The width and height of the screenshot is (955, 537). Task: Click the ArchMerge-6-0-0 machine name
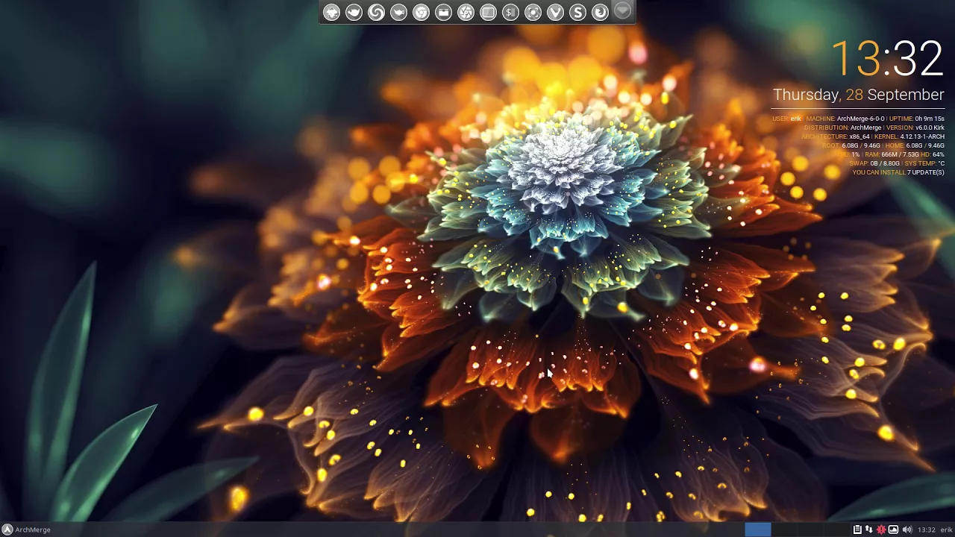(x=861, y=119)
